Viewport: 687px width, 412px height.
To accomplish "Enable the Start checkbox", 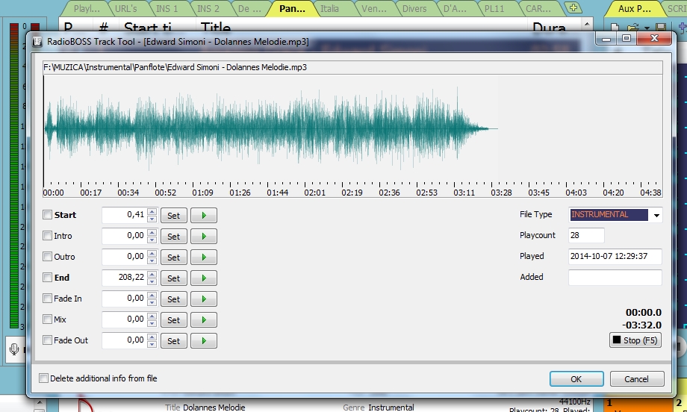I will [x=47, y=214].
